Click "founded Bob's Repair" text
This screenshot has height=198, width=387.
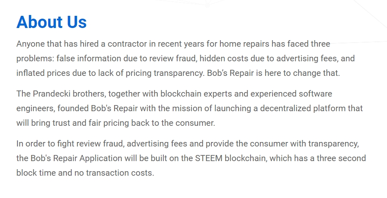pos(97,108)
